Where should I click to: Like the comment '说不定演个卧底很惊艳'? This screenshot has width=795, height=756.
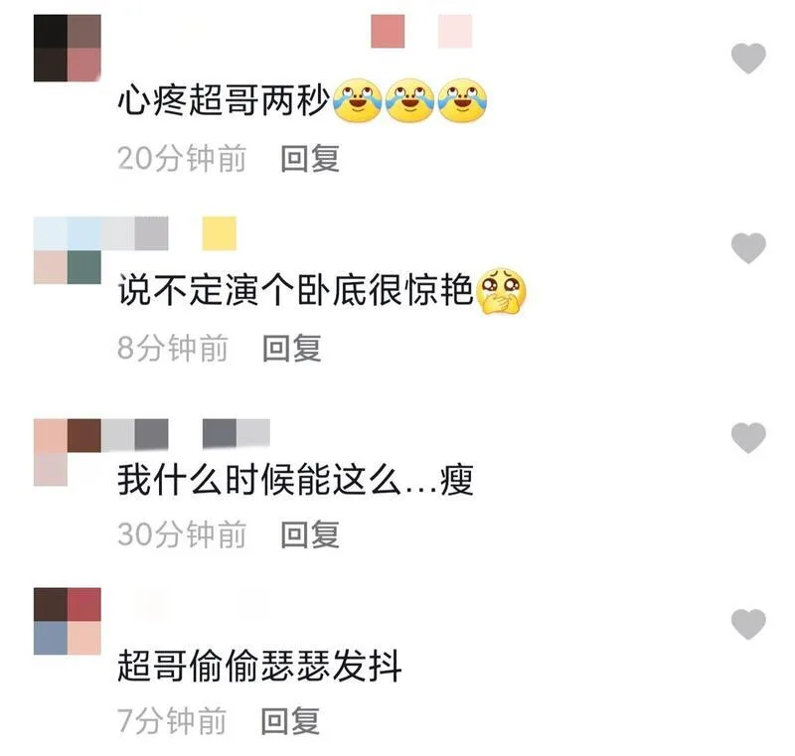pyautogui.click(x=748, y=248)
